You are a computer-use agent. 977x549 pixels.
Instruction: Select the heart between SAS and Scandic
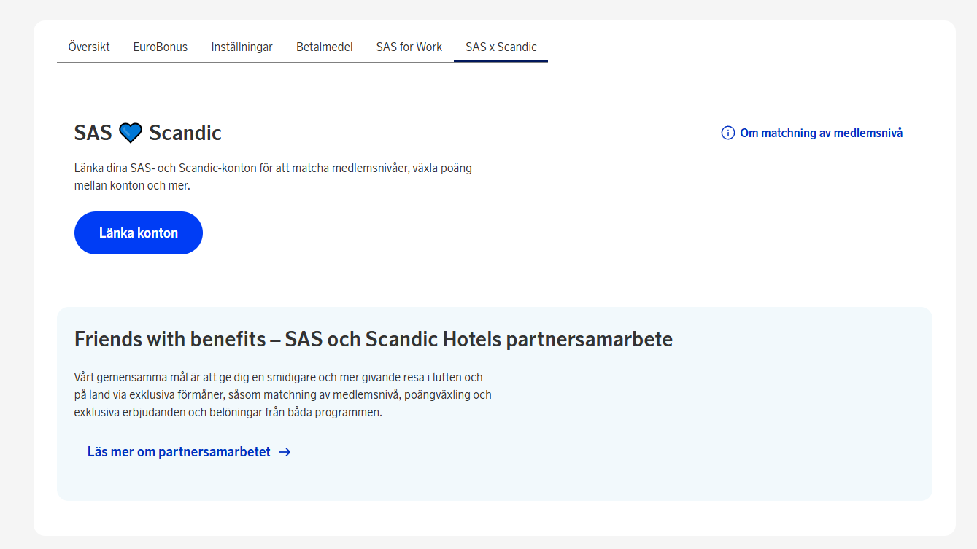128,132
